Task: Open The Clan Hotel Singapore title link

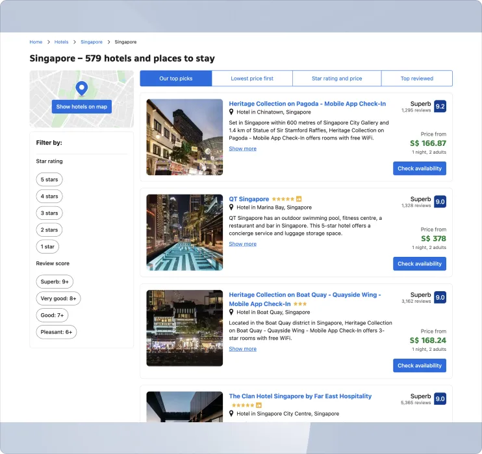Action: coord(300,396)
